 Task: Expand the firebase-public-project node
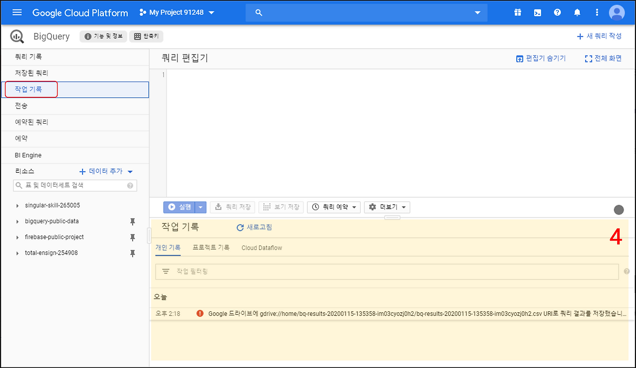17,237
